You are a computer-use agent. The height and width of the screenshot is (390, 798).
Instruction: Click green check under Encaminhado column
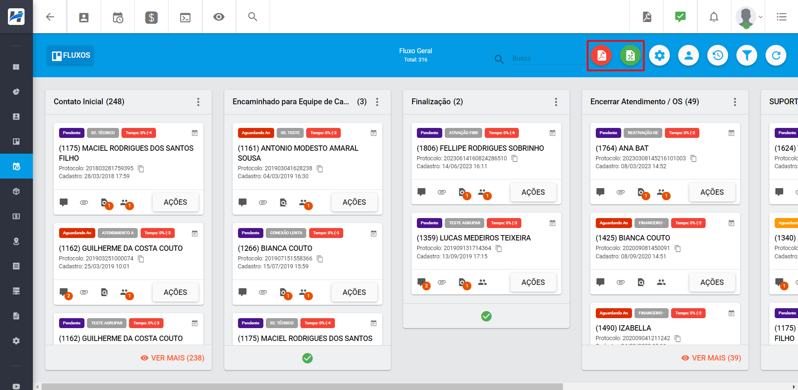point(307,358)
